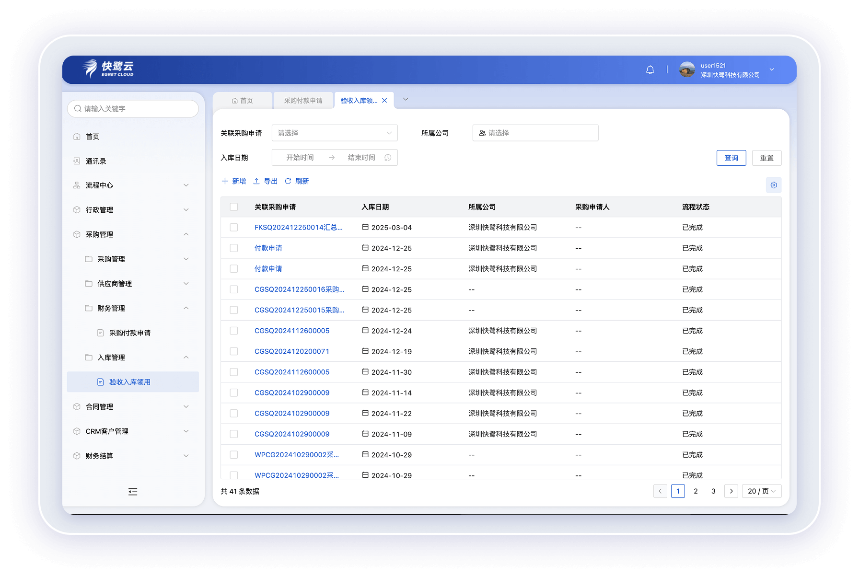
Task: Switch to the 采购付款申请 tab
Action: pos(303,101)
